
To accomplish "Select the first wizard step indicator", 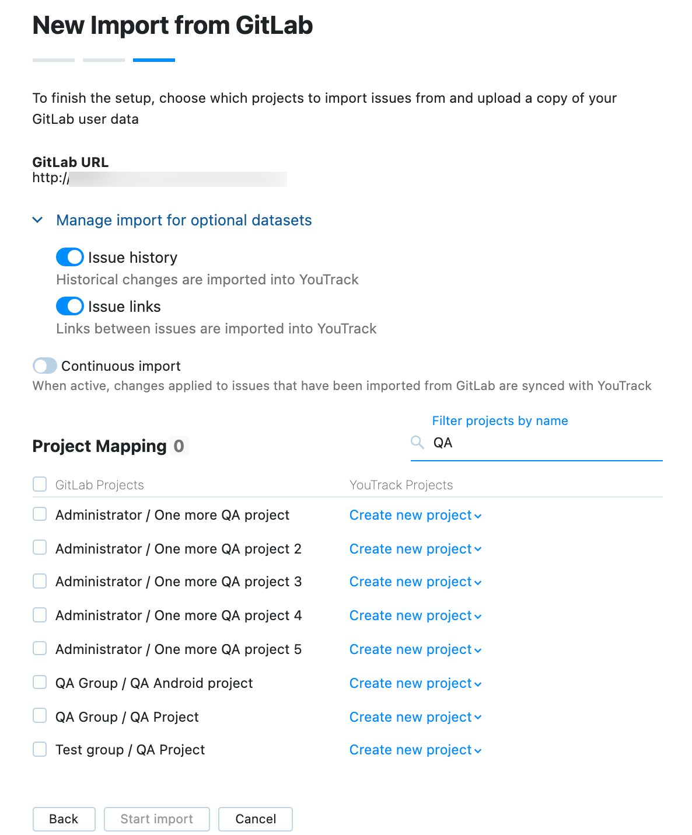I will pos(53,60).
